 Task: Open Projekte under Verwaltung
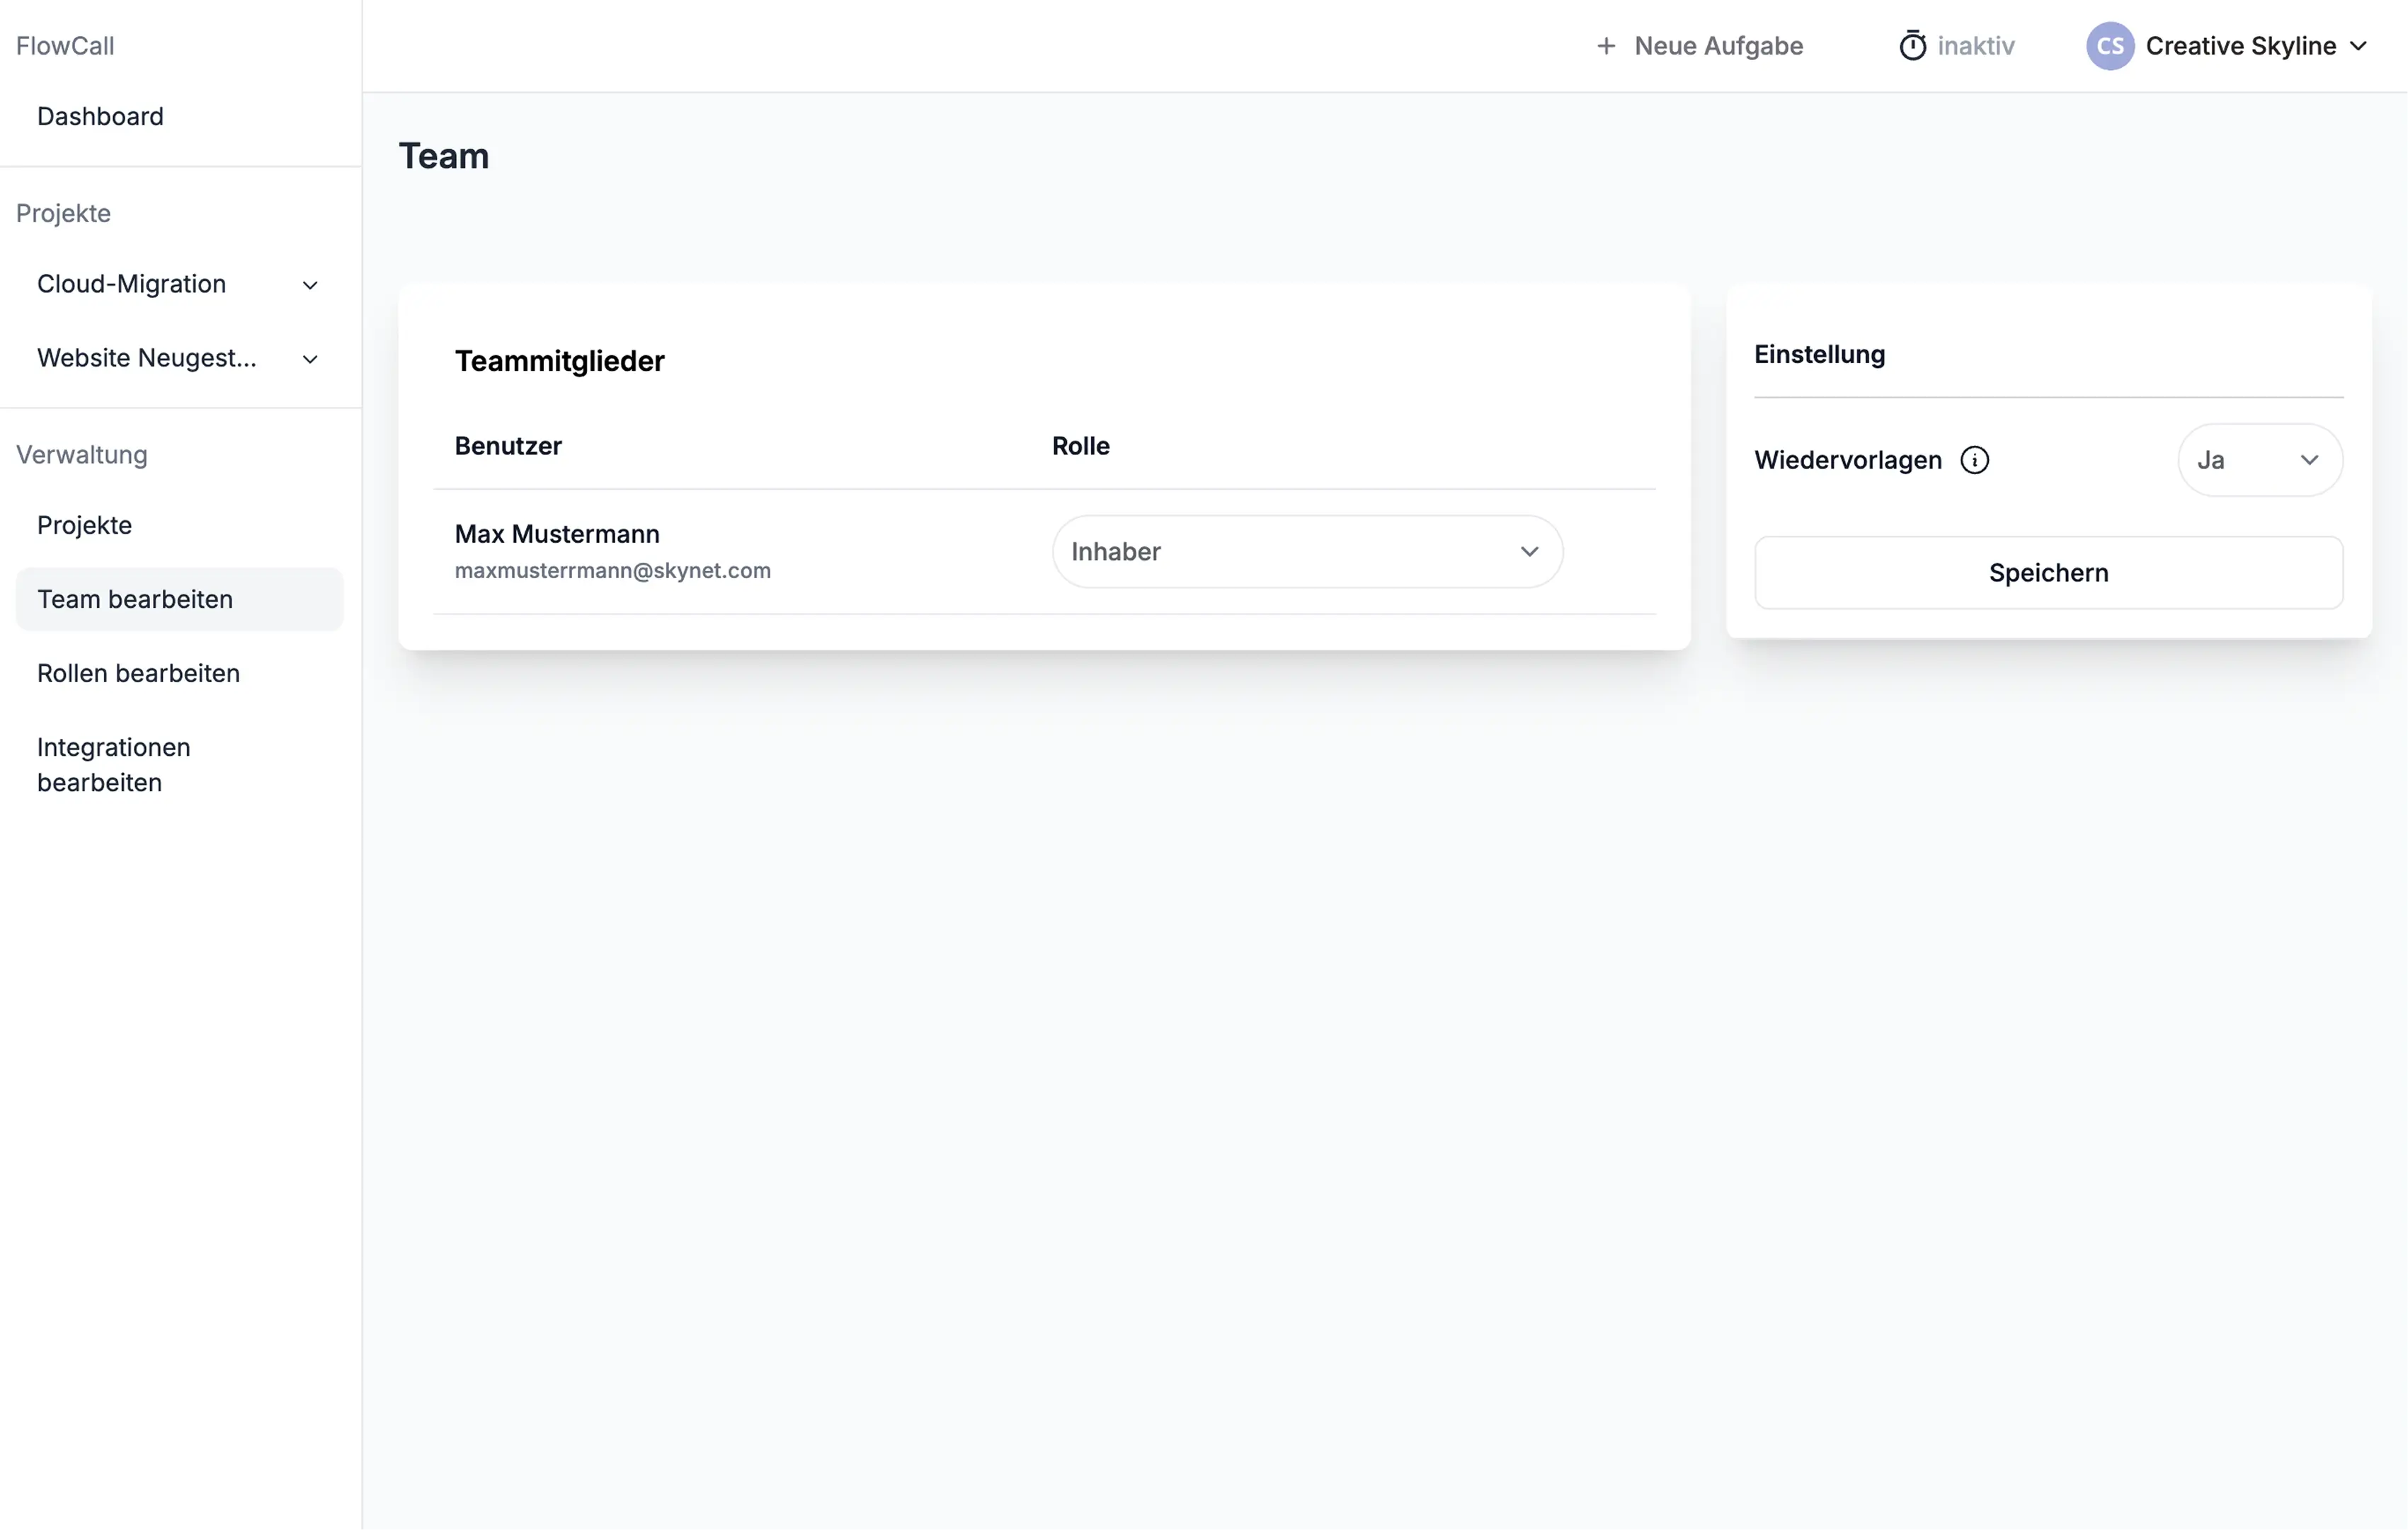pyautogui.click(x=85, y=524)
